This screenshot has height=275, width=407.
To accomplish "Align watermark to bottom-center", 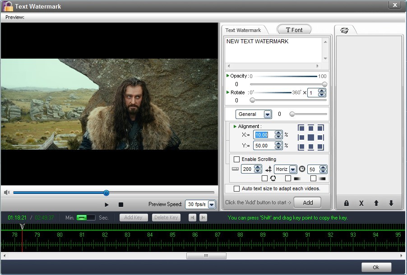I will point(311,147).
